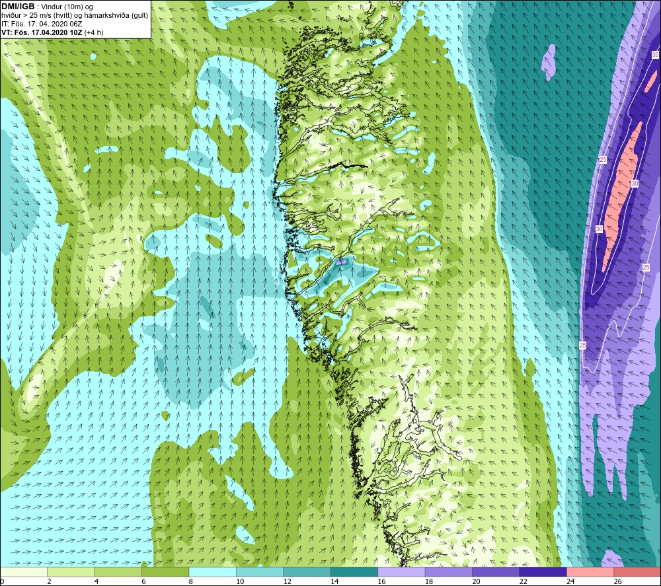Click the legend scale label 12
Viewport: 661px width, 586px height.
pyautogui.click(x=287, y=581)
